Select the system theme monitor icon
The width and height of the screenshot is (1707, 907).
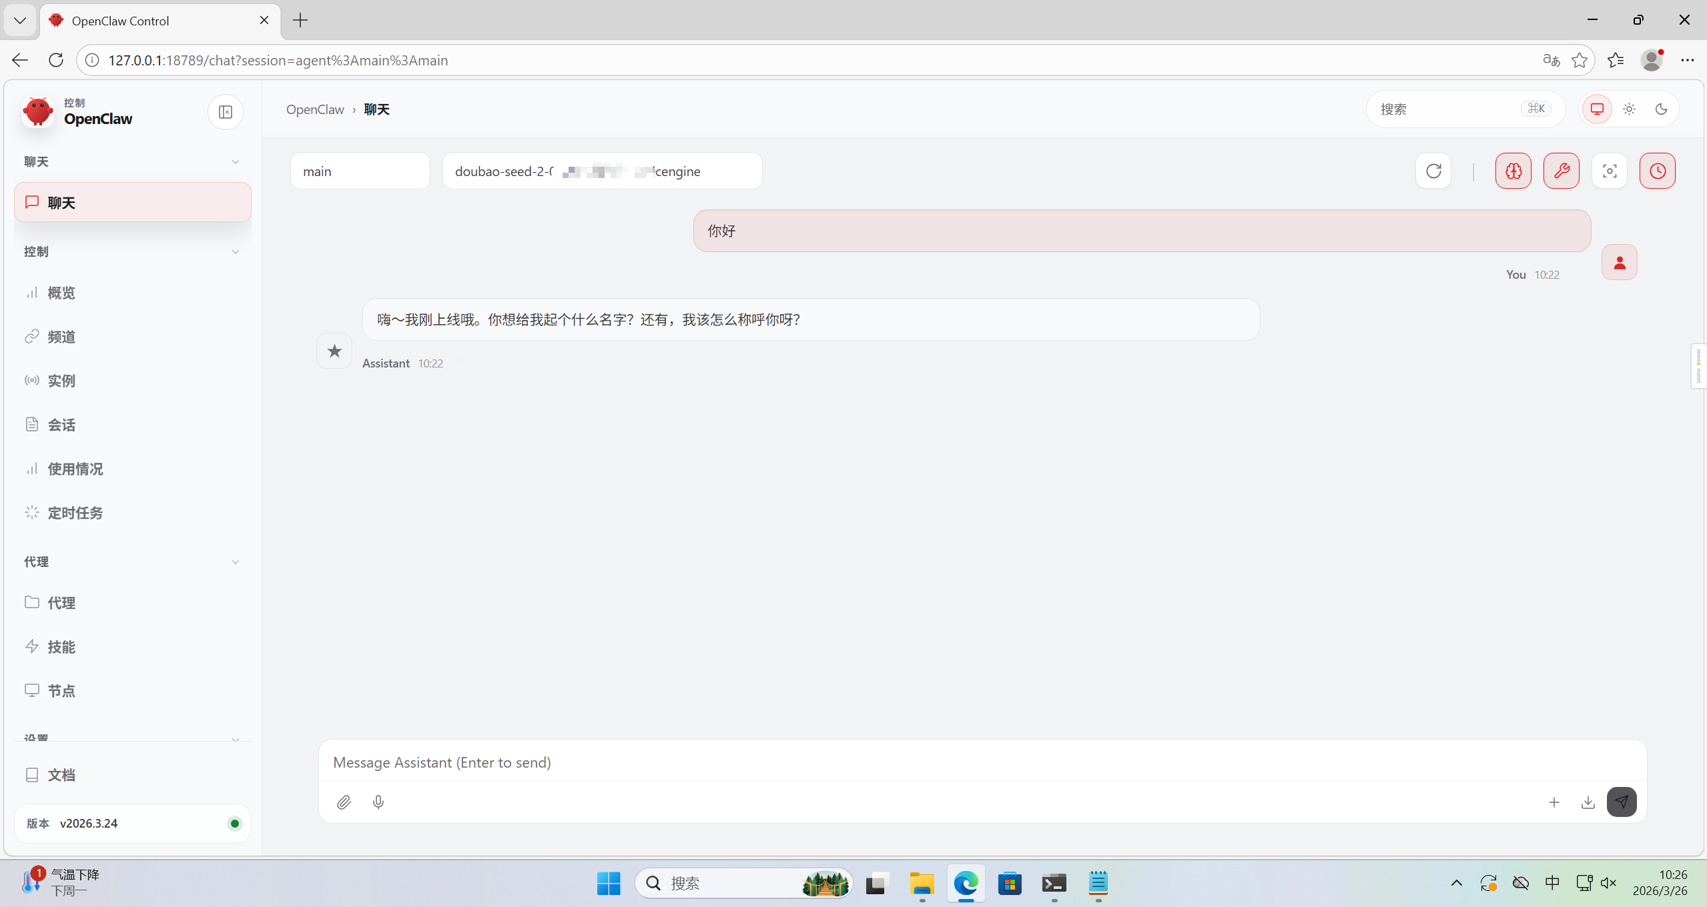coord(1597,109)
